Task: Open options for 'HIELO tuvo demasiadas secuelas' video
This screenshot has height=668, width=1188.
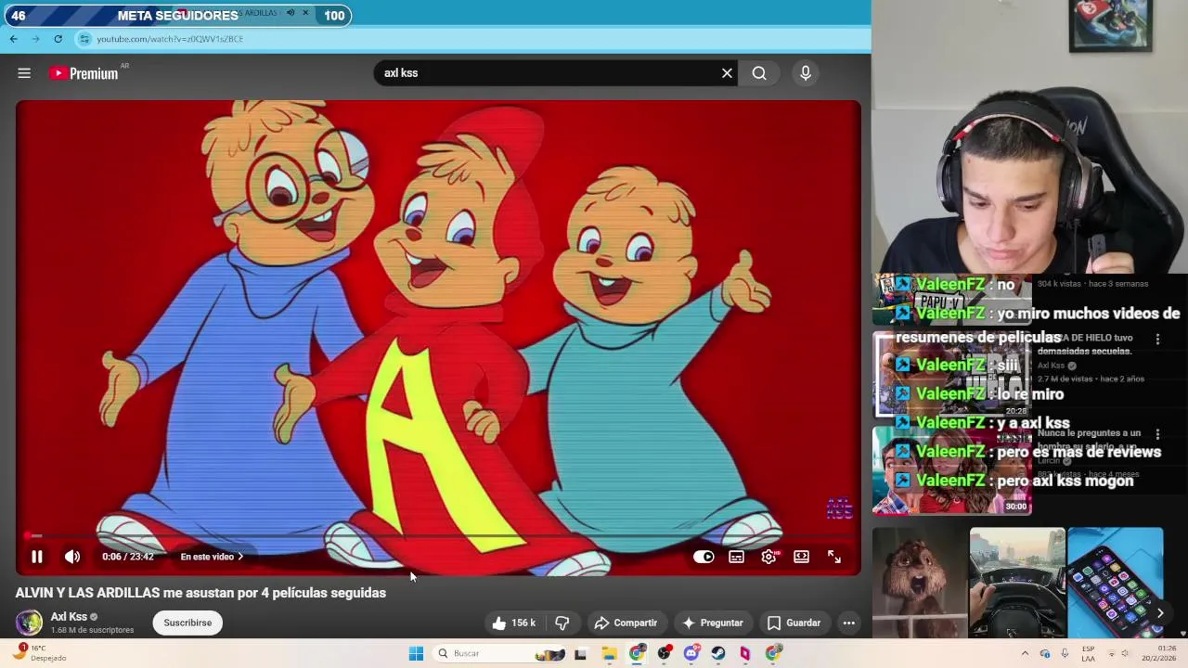Action: [x=1157, y=340]
